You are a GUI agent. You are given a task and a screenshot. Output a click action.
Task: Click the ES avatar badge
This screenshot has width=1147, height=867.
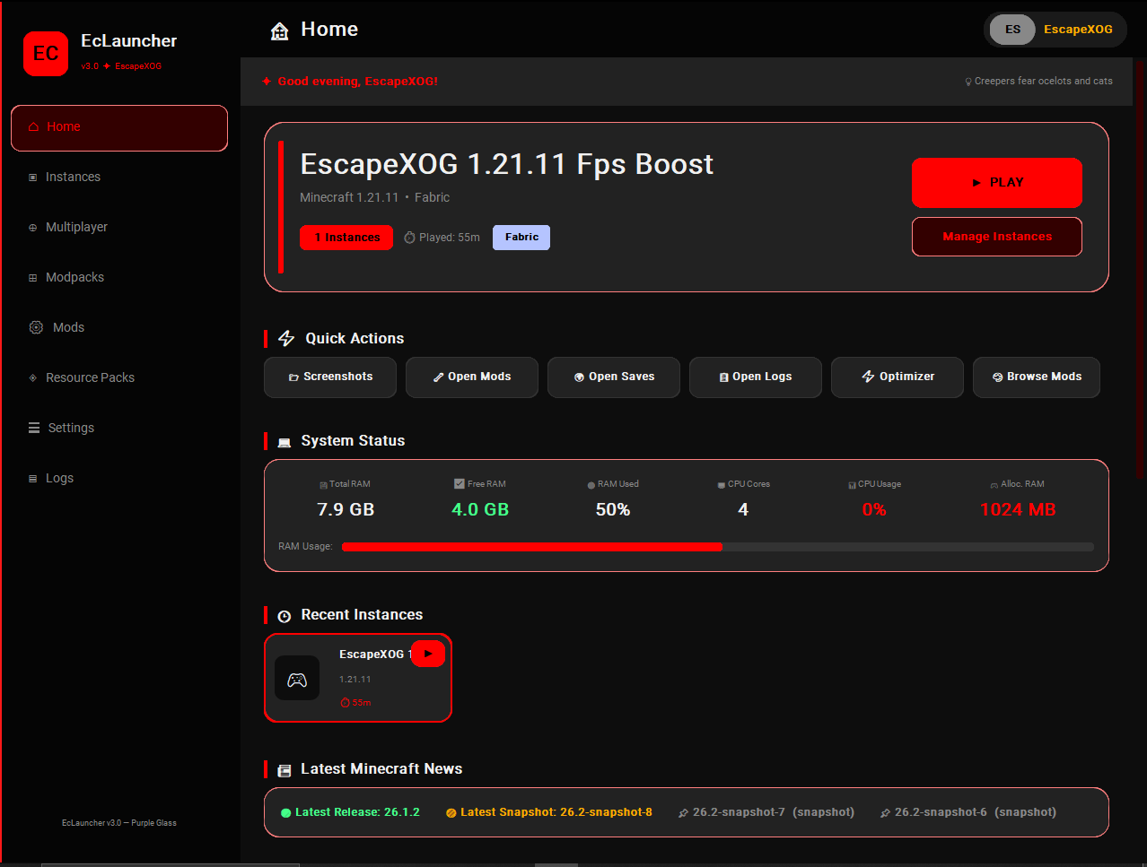1012,30
